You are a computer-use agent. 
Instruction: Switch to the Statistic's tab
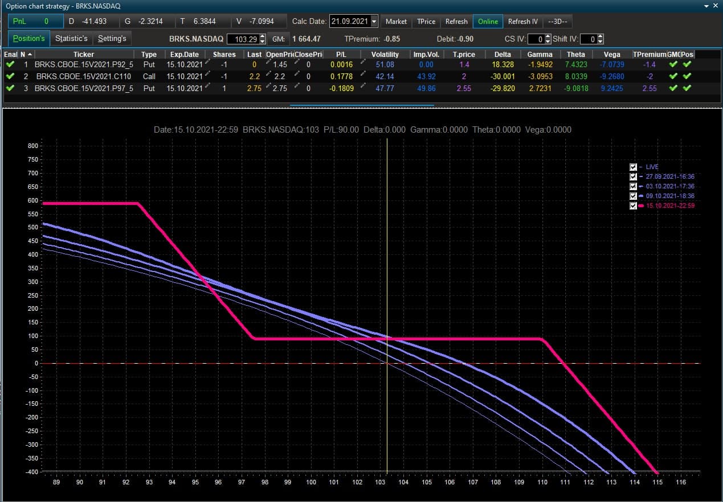coord(71,38)
